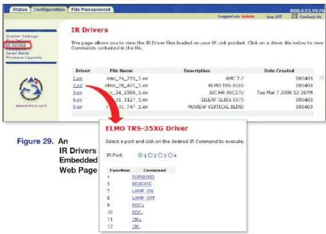Click the IR drivers table scrollbar
Viewport: 326px width, 234px height.
pos(322,78)
